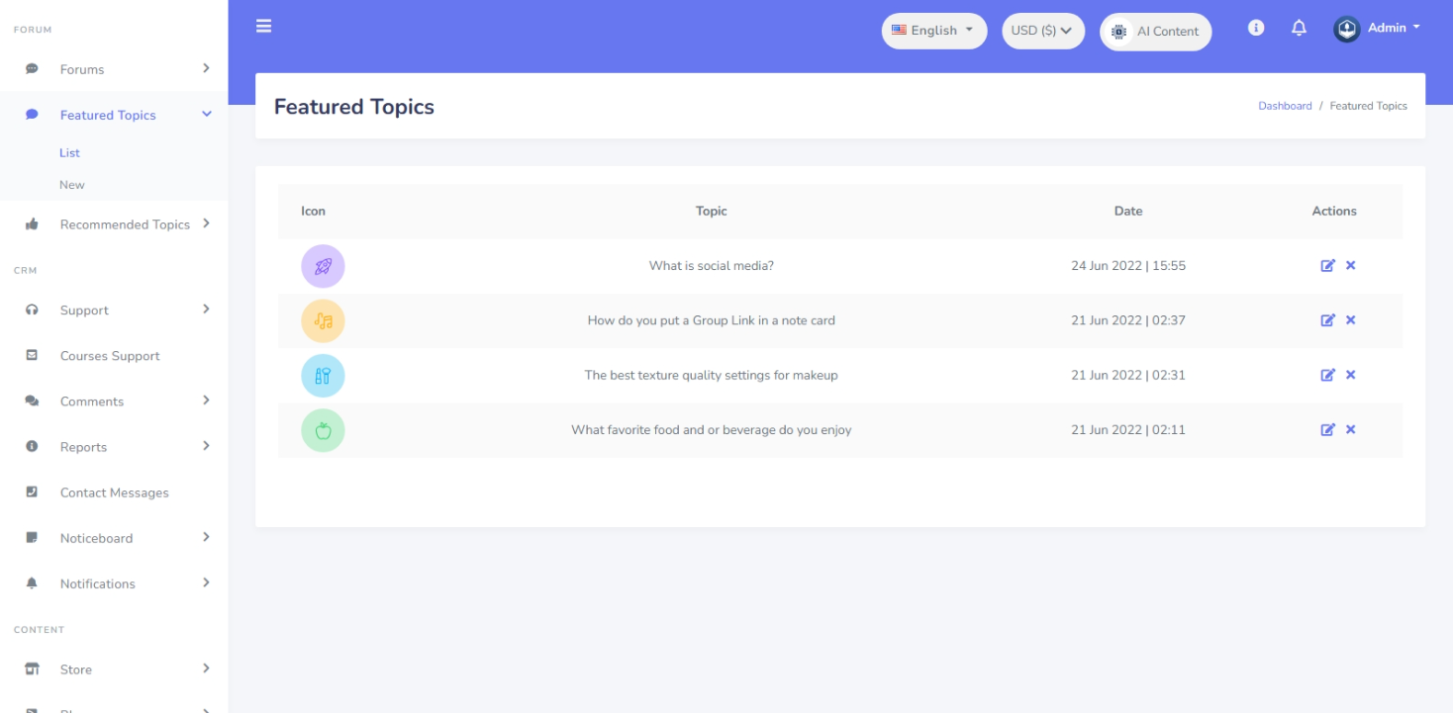Expand the sidebar Notifications chevron
The width and height of the screenshot is (1453, 713).
pos(206,581)
